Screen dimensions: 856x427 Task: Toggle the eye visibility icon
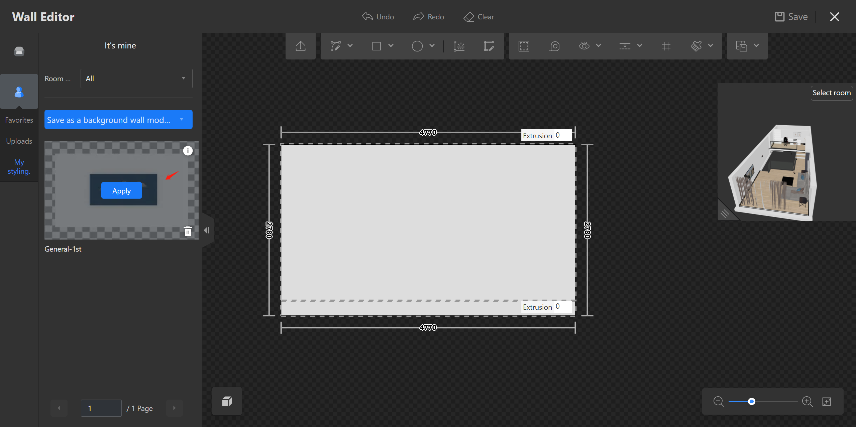[584, 46]
